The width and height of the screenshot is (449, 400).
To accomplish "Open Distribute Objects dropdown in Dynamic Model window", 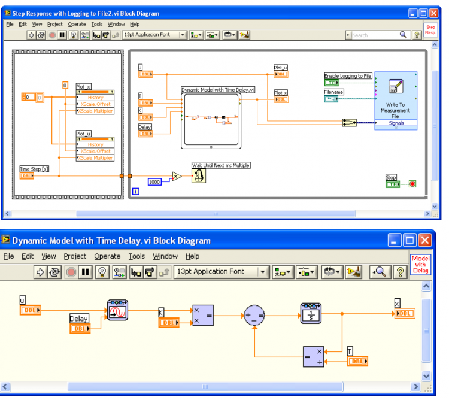I will pos(307,272).
